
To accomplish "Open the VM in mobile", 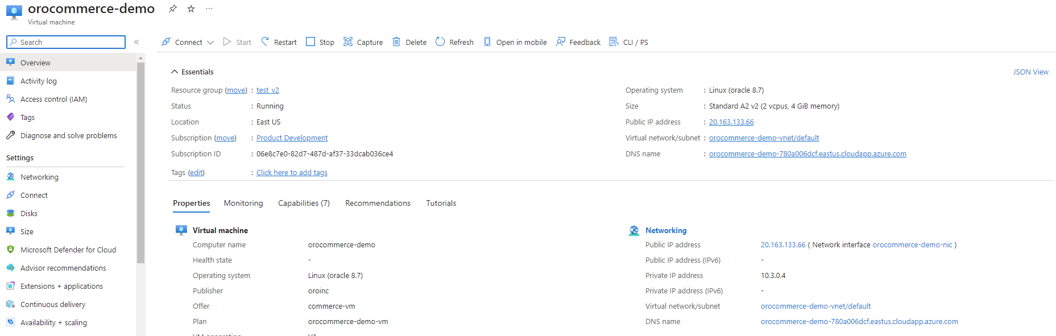I will (x=515, y=42).
